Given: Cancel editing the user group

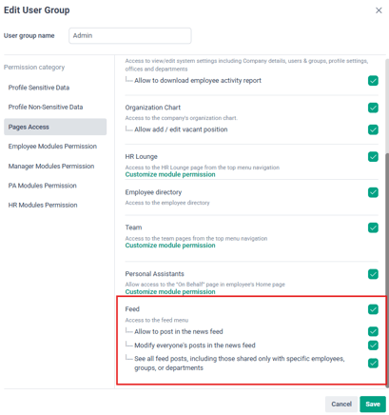Looking at the screenshot, I should coord(341,404).
